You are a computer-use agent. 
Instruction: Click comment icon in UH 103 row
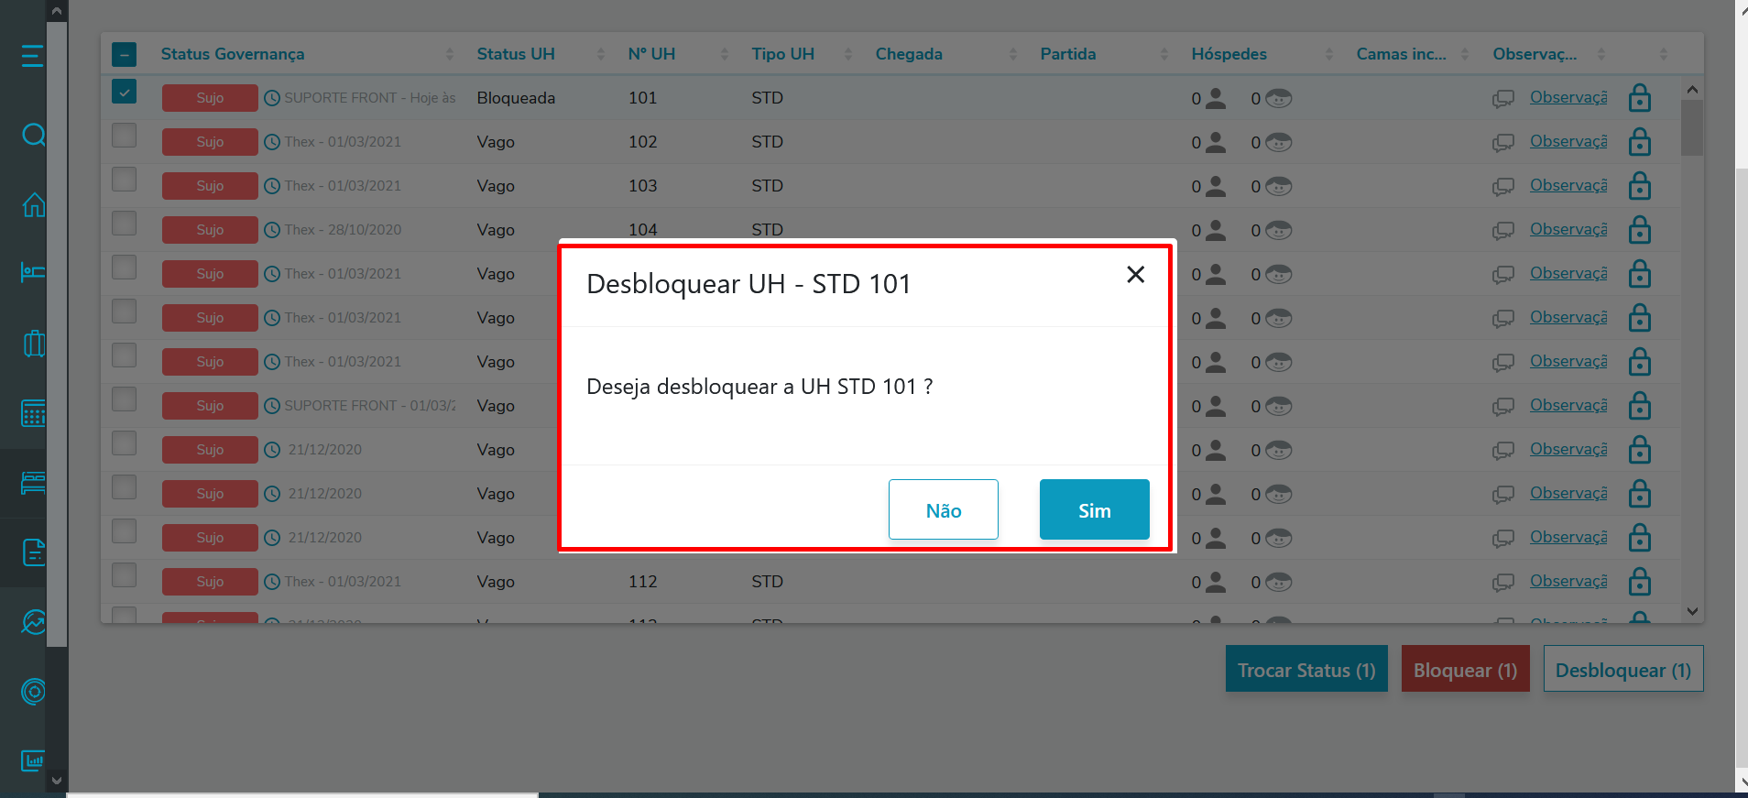coord(1503,186)
